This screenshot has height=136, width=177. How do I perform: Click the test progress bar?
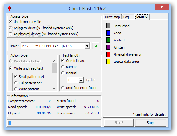click(54, 123)
